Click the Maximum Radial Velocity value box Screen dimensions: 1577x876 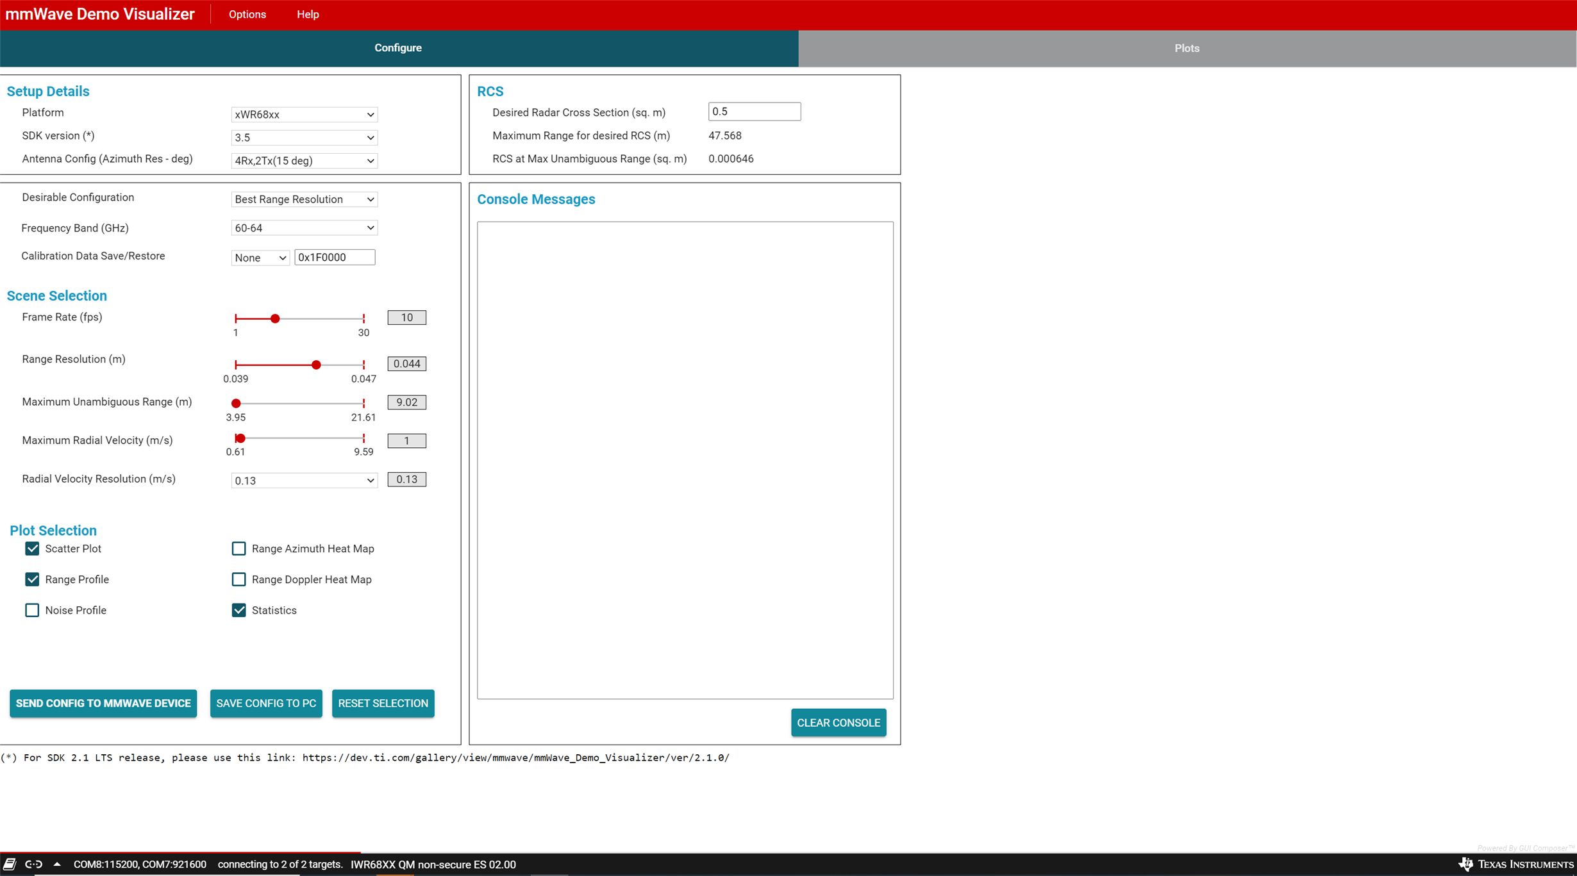pyautogui.click(x=407, y=441)
